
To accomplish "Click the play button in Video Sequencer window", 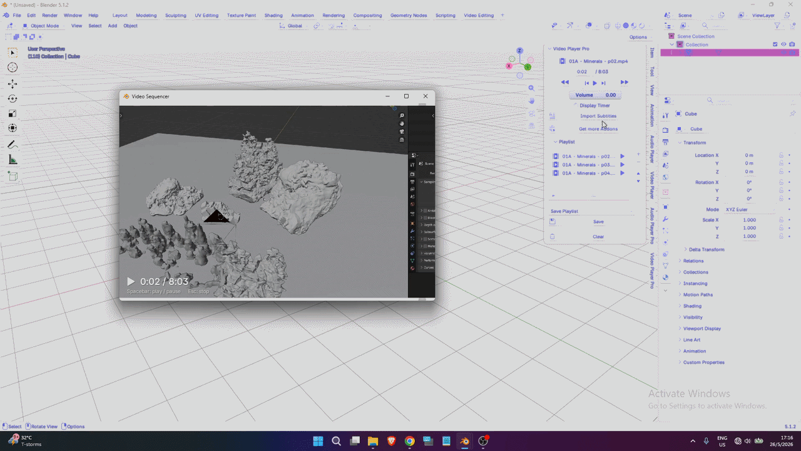I will 131,282.
